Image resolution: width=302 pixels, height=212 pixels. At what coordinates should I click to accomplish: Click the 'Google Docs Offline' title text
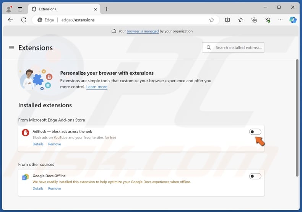pos(49,176)
